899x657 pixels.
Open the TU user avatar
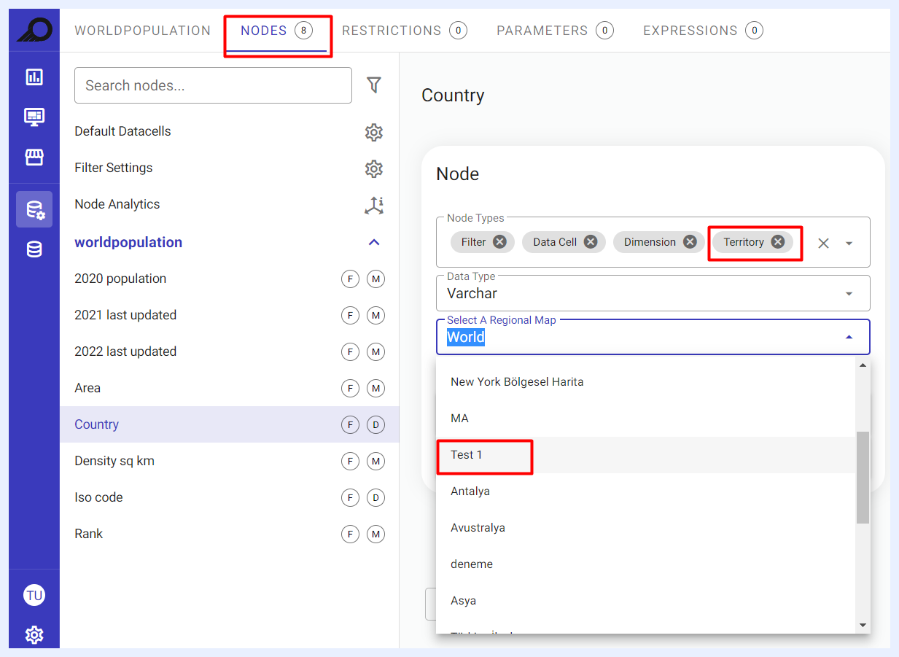pos(34,596)
